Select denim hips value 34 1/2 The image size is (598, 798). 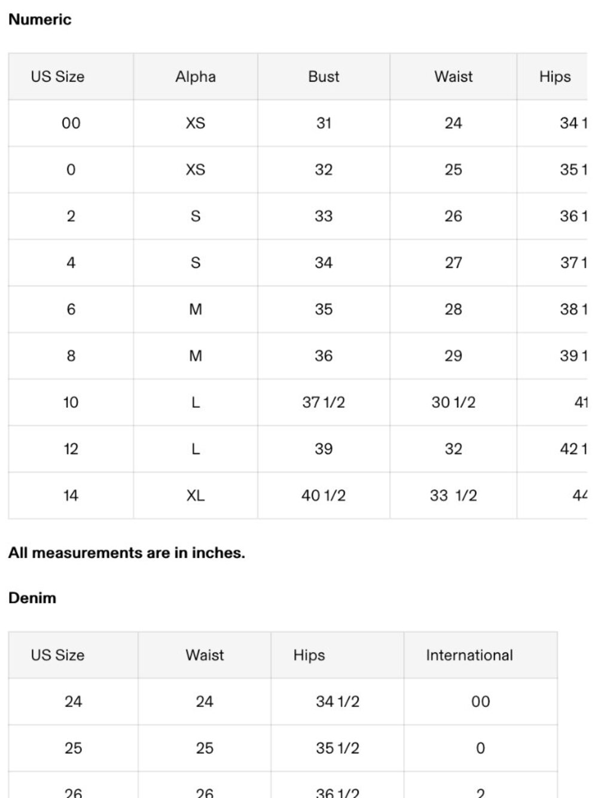[338, 702]
